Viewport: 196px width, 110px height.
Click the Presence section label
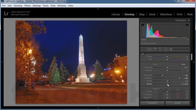tap(156, 89)
